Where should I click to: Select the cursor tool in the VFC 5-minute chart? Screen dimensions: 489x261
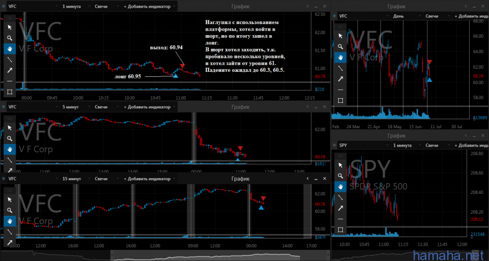10,128
